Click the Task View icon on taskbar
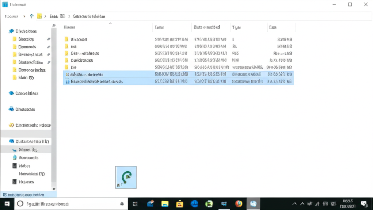The image size is (373, 210). click(135, 204)
